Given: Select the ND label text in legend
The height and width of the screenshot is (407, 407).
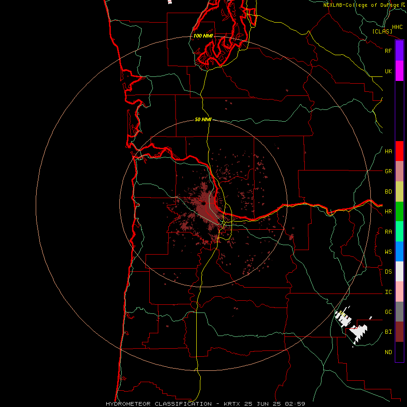Looking at the screenshot, I should pos(388,352).
